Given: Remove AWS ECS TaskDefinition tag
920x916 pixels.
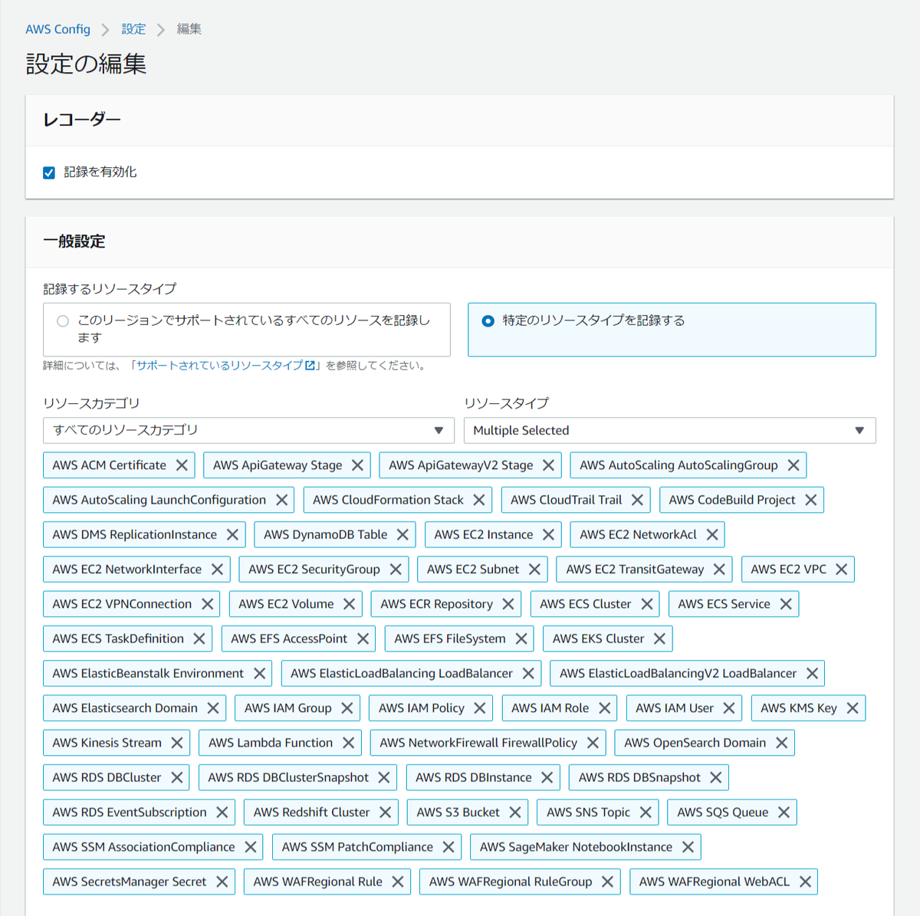Looking at the screenshot, I should 199,639.
